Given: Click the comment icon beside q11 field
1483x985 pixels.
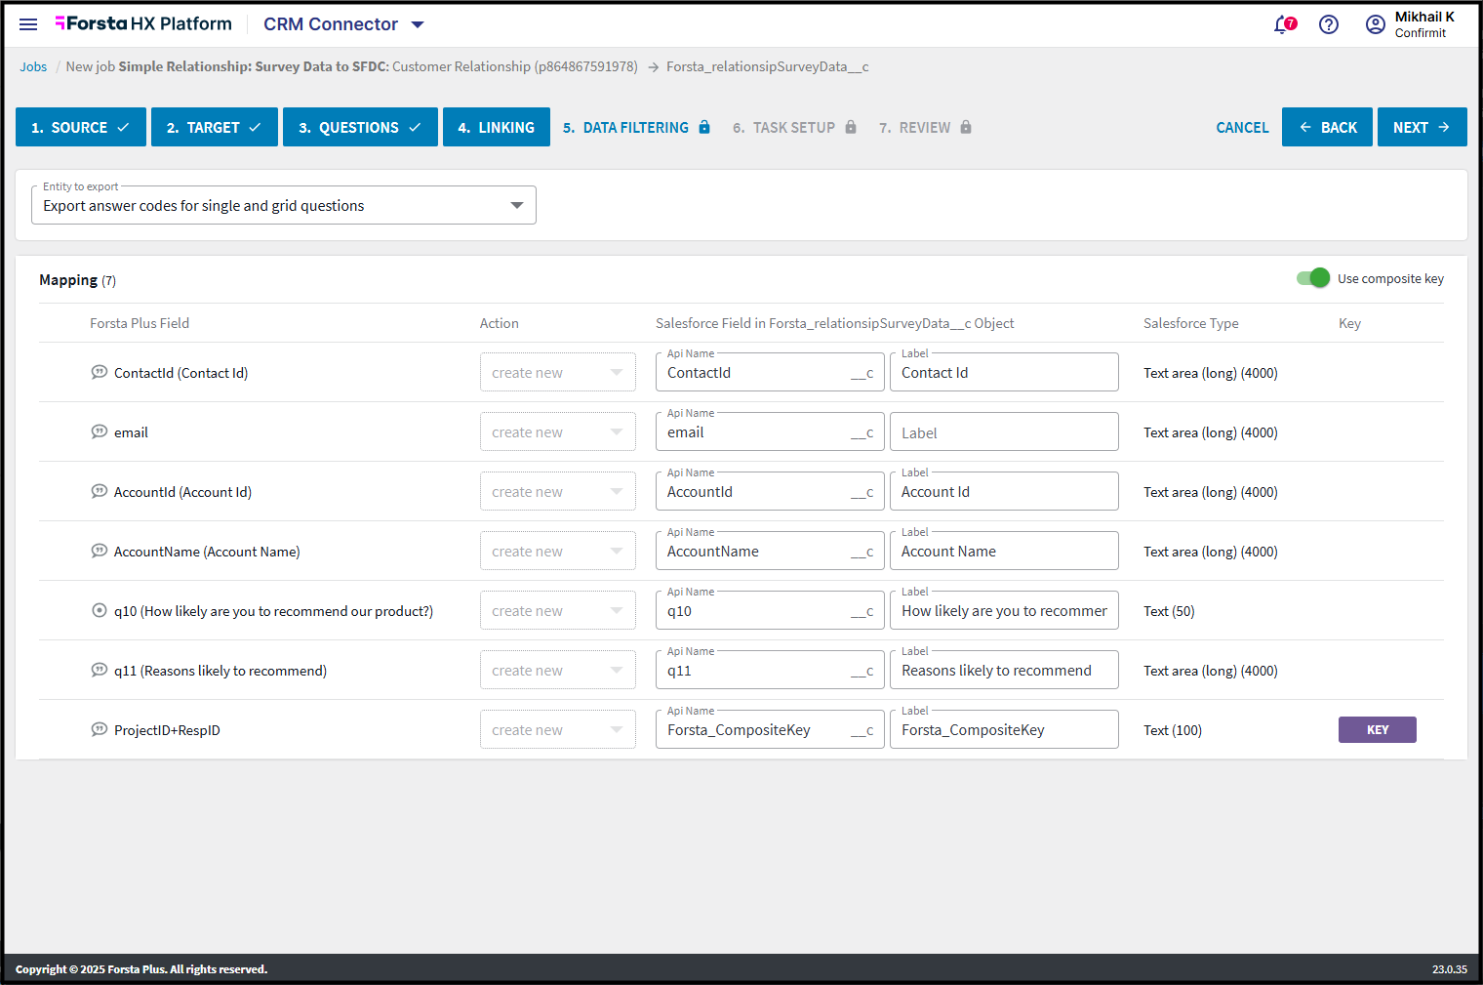Looking at the screenshot, I should tap(100, 670).
